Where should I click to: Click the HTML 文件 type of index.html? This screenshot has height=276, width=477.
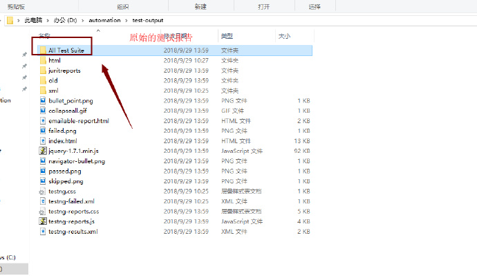pos(236,141)
